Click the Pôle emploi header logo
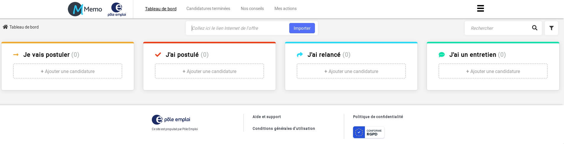 [x=117, y=9]
